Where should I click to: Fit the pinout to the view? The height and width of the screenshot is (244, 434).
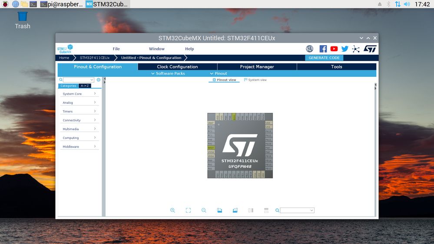pyautogui.click(x=188, y=210)
